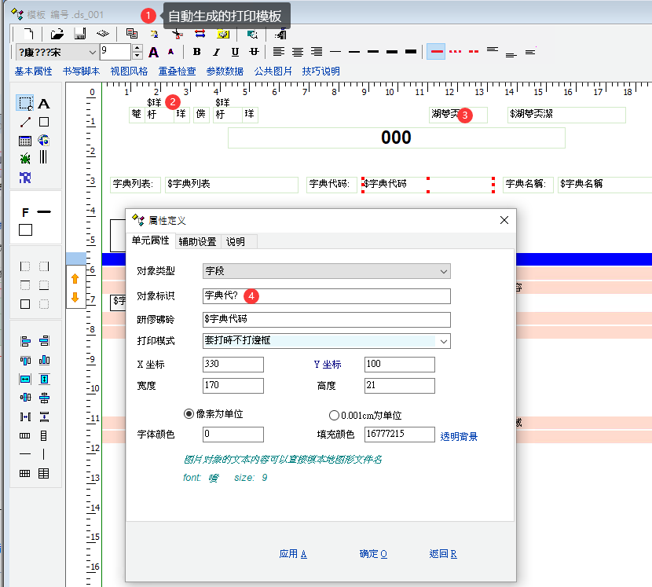Screen dimensions: 652x587
Task: Click the open folder toolbar icon
Action: [x=57, y=34]
